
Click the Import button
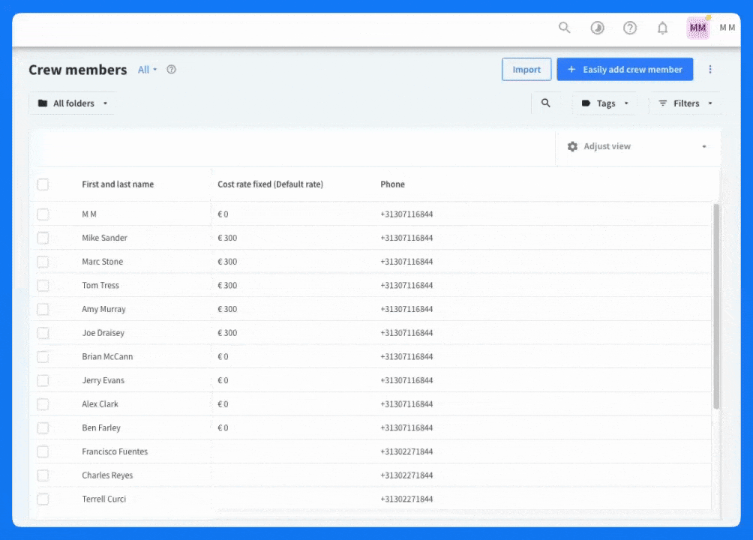(526, 69)
